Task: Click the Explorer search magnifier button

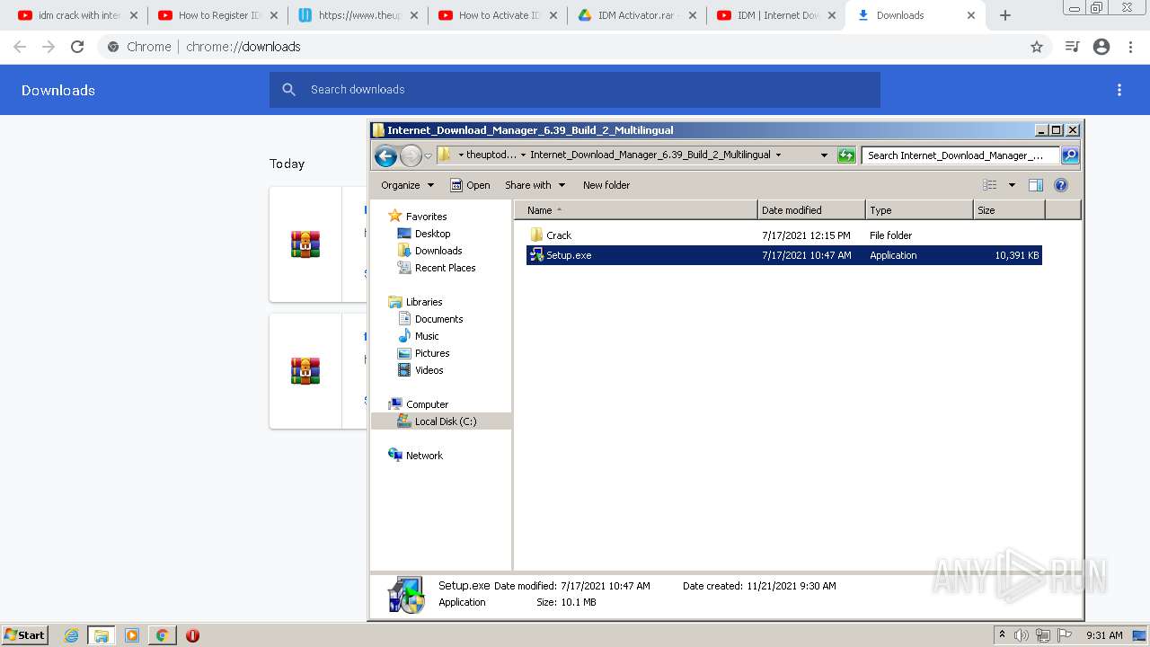Action: [x=1070, y=155]
